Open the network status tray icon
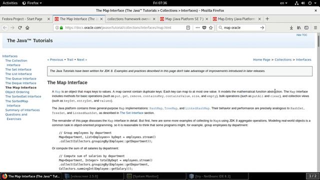This screenshot has height=180, width=320. point(296,3)
